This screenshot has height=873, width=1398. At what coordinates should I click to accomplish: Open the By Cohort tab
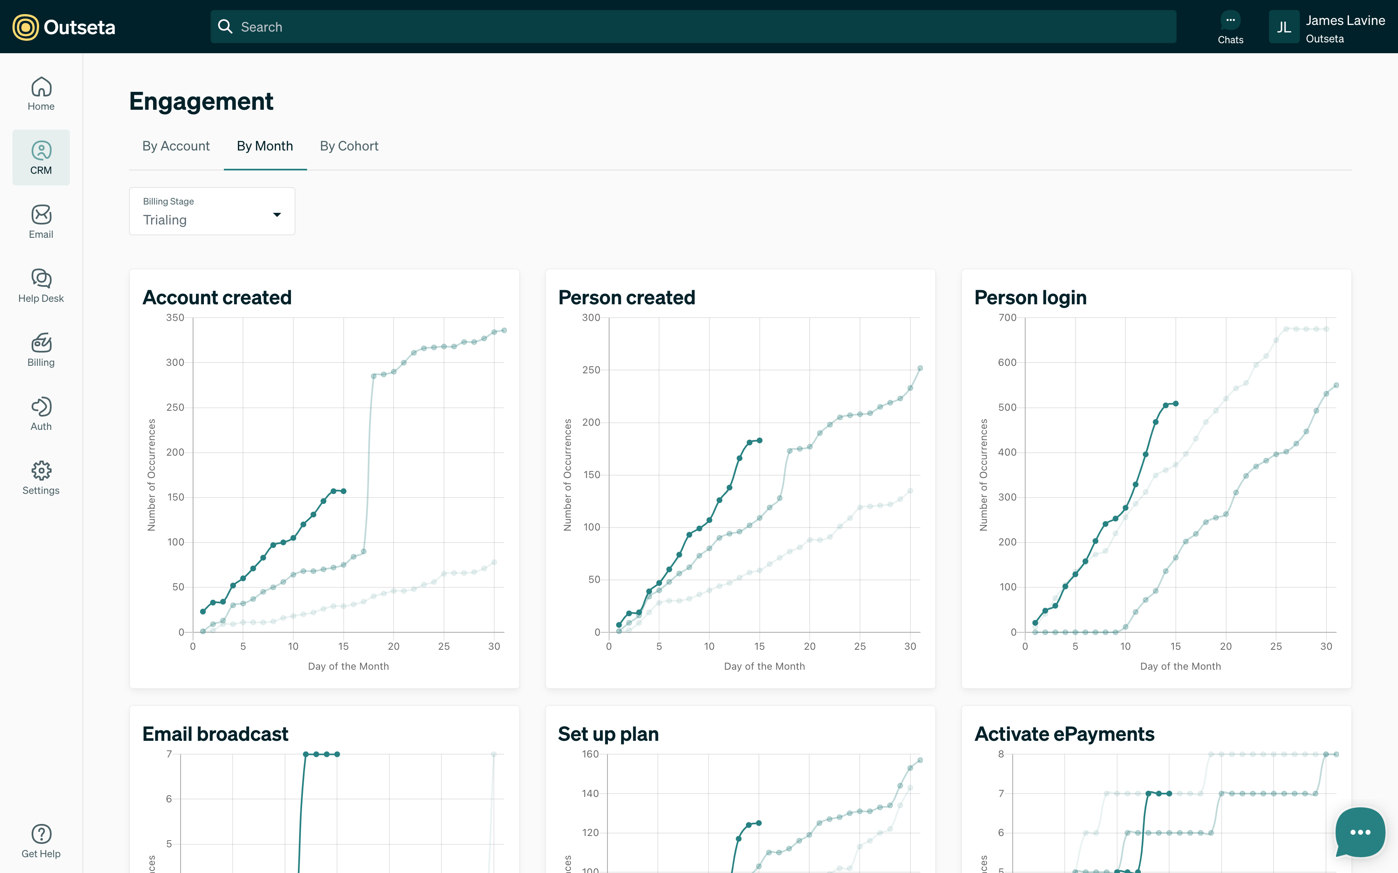pos(349,146)
